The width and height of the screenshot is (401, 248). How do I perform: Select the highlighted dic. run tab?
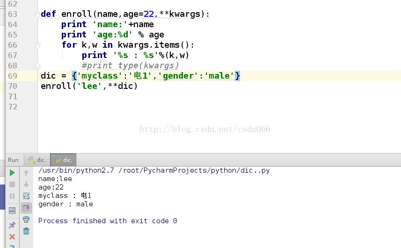pyautogui.click(x=64, y=160)
